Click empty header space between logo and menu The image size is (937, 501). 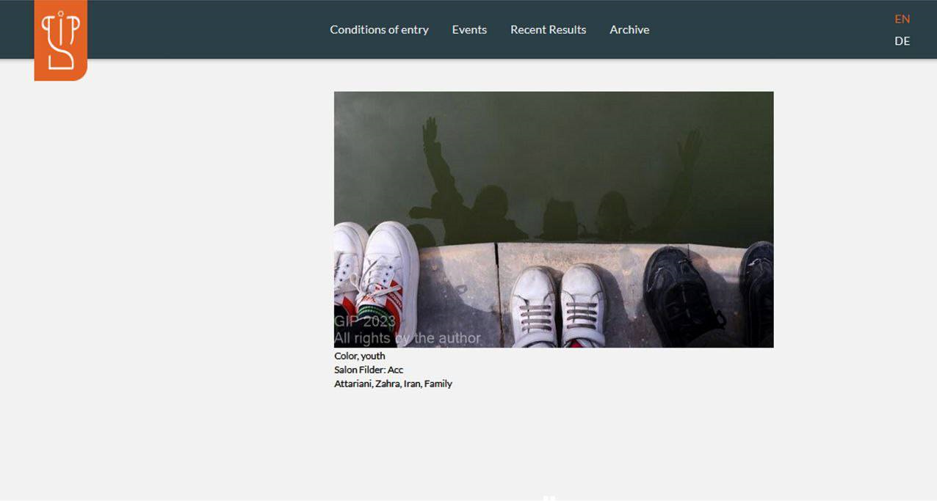click(206, 30)
